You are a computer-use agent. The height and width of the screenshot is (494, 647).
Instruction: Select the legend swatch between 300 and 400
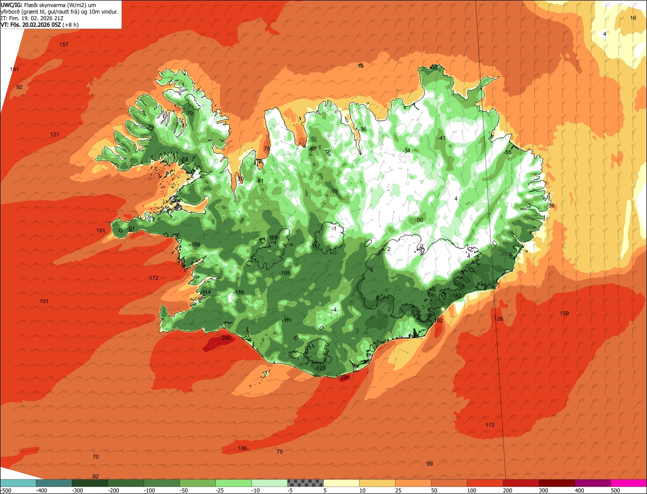point(557,482)
